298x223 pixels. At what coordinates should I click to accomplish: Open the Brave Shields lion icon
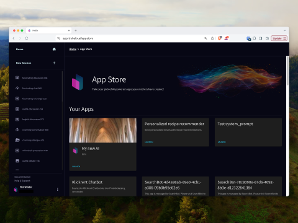(220, 38)
